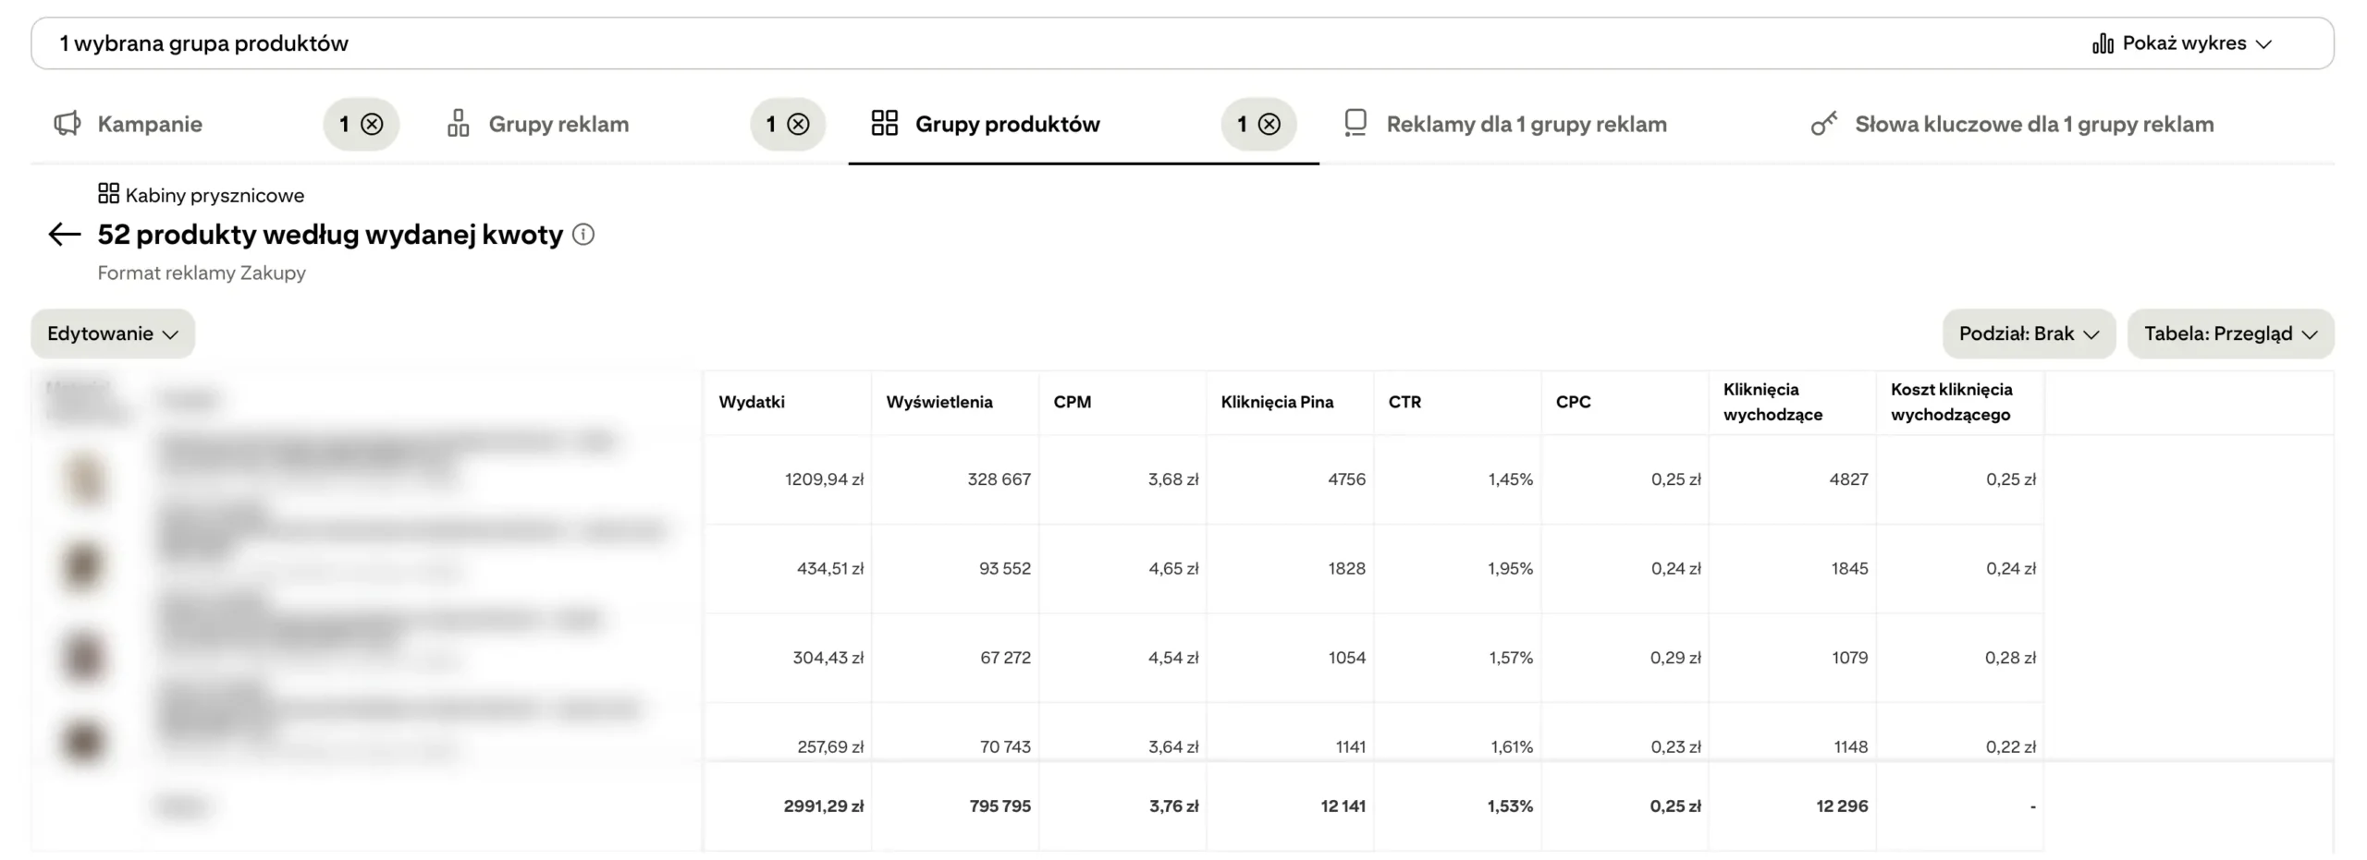Viewport: 2367px width, 860px height.
Task: Open the Edytowanie dropdown
Action: click(113, 333)
